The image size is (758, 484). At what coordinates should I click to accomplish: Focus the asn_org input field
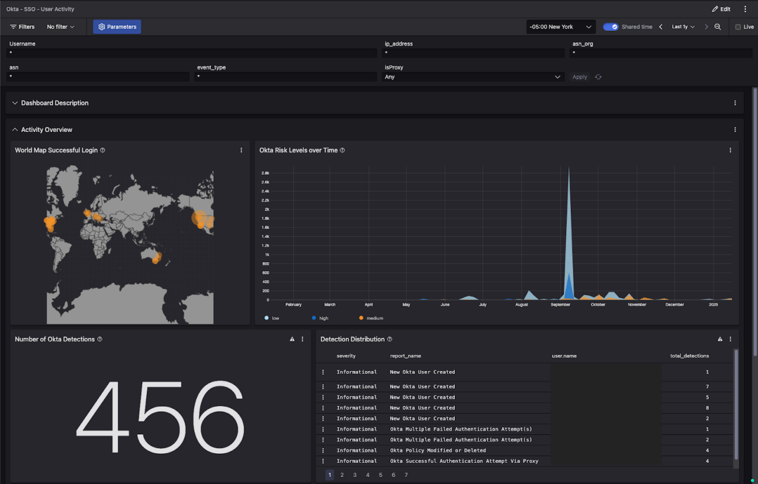tap(661, 53)
